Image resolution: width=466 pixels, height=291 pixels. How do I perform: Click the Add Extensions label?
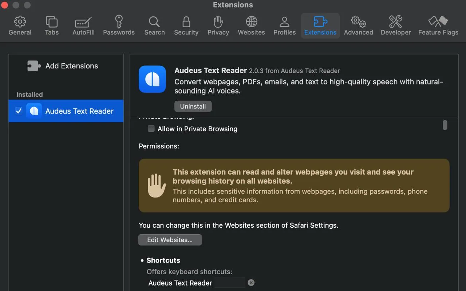tap(72, 66)
